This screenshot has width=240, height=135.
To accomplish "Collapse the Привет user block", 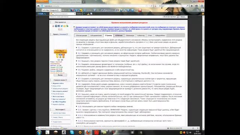I will click(67, 34).
